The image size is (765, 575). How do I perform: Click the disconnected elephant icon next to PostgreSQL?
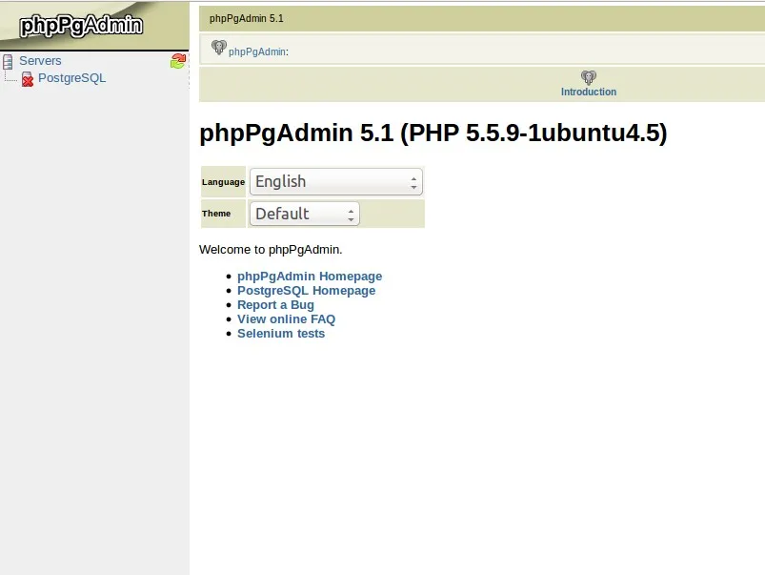point(27,78)
